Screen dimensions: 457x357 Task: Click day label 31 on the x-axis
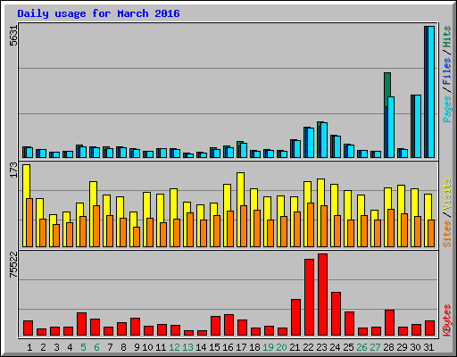click(428, 347)
